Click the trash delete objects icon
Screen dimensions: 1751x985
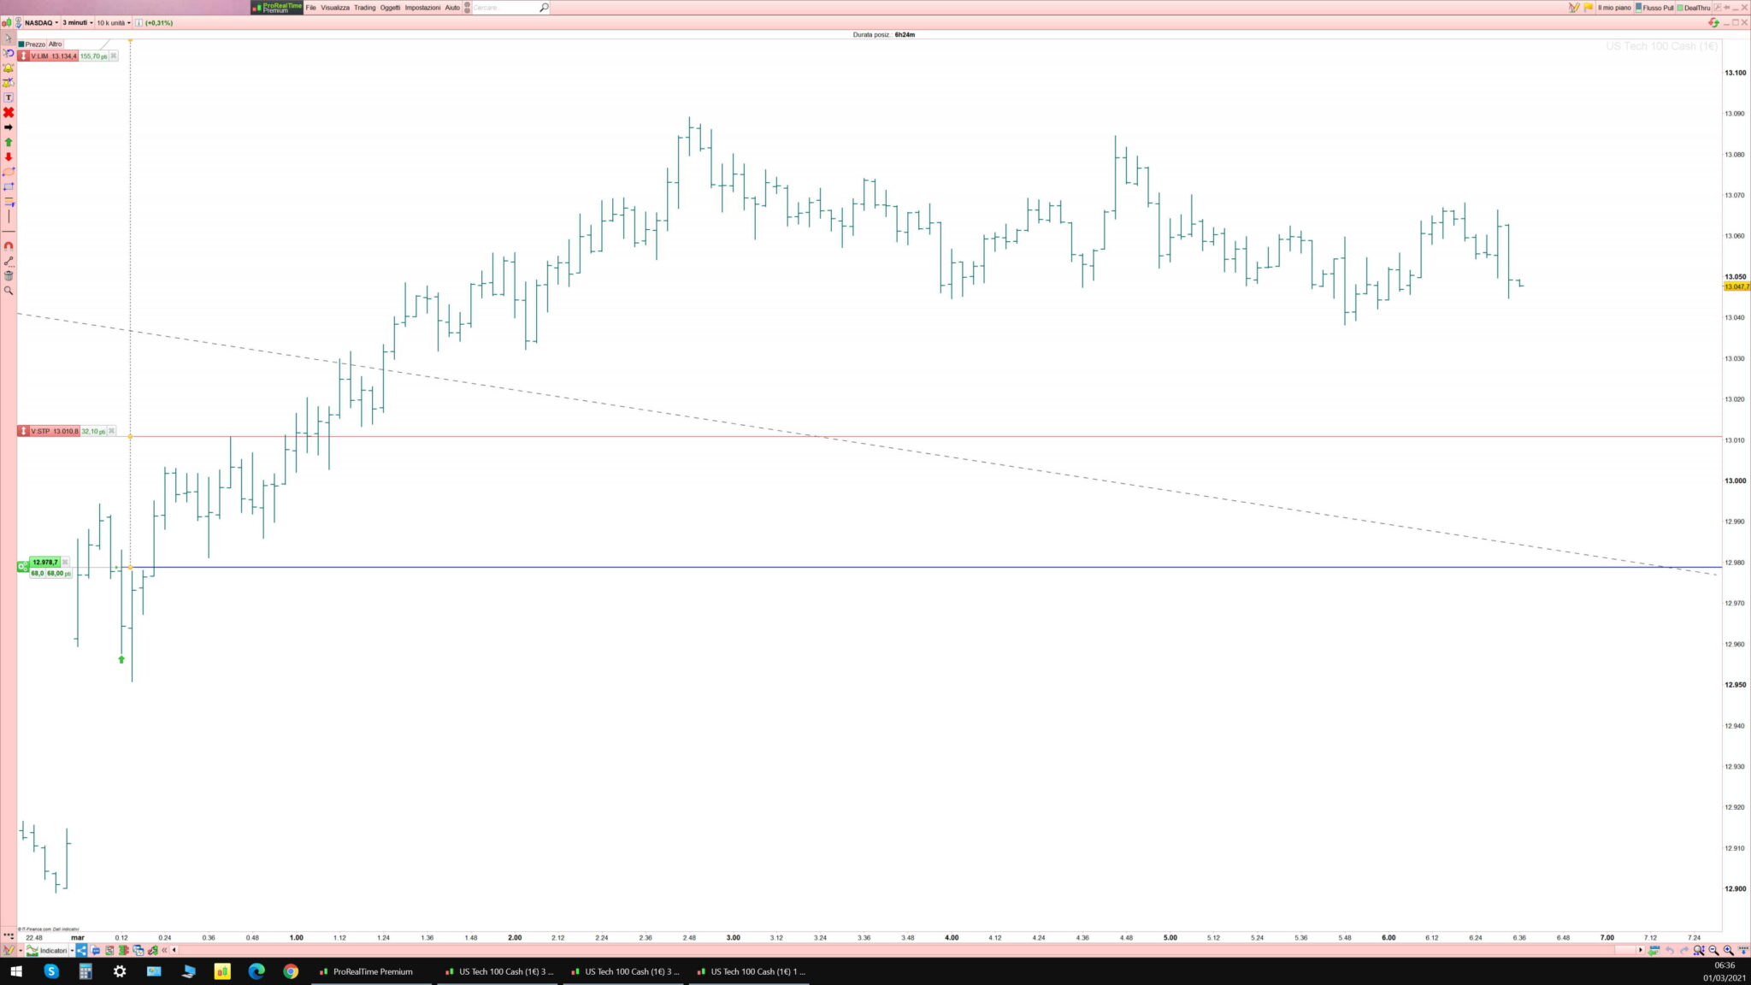click(9, 275)
